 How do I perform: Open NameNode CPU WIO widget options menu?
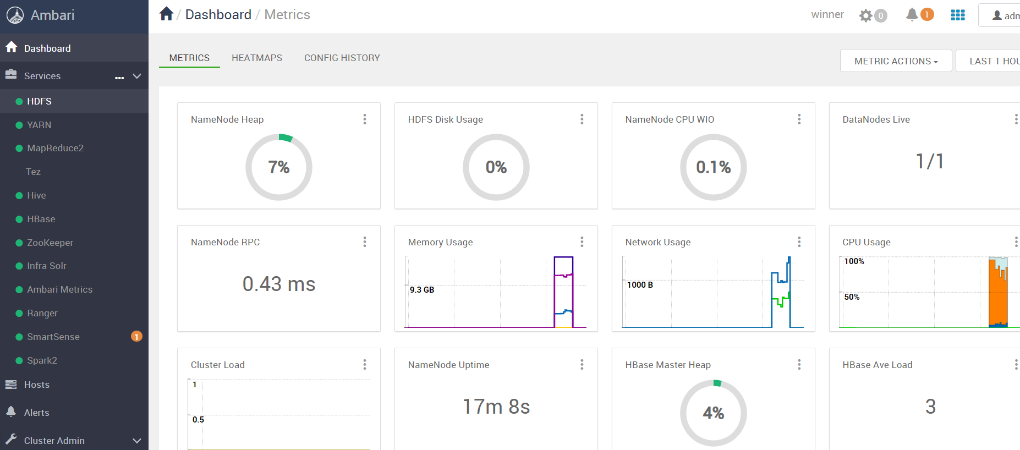point(799,119)
